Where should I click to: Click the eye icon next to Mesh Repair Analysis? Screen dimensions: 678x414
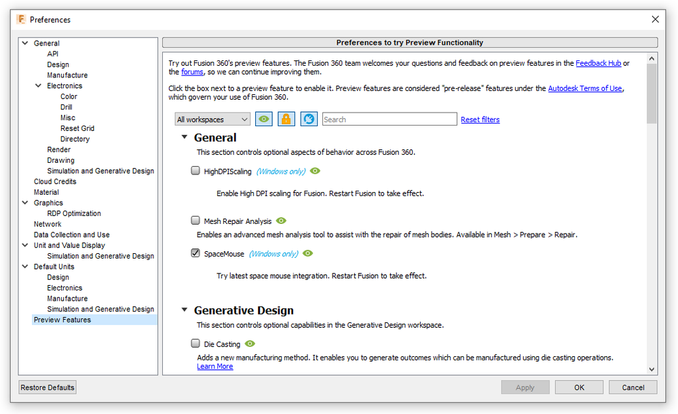point(281,221)
